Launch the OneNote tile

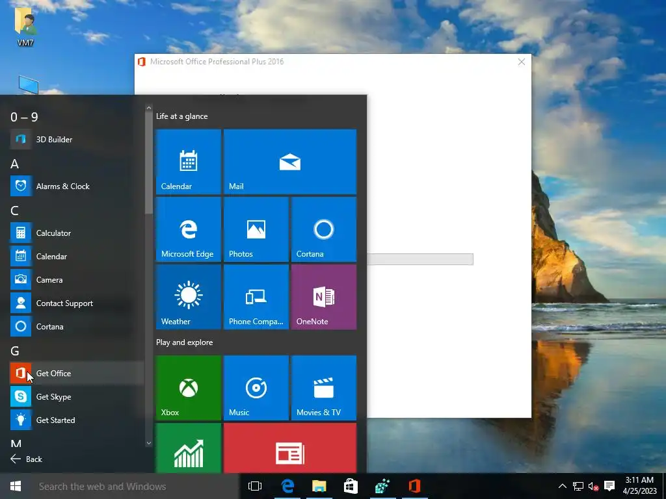point(324,296)
